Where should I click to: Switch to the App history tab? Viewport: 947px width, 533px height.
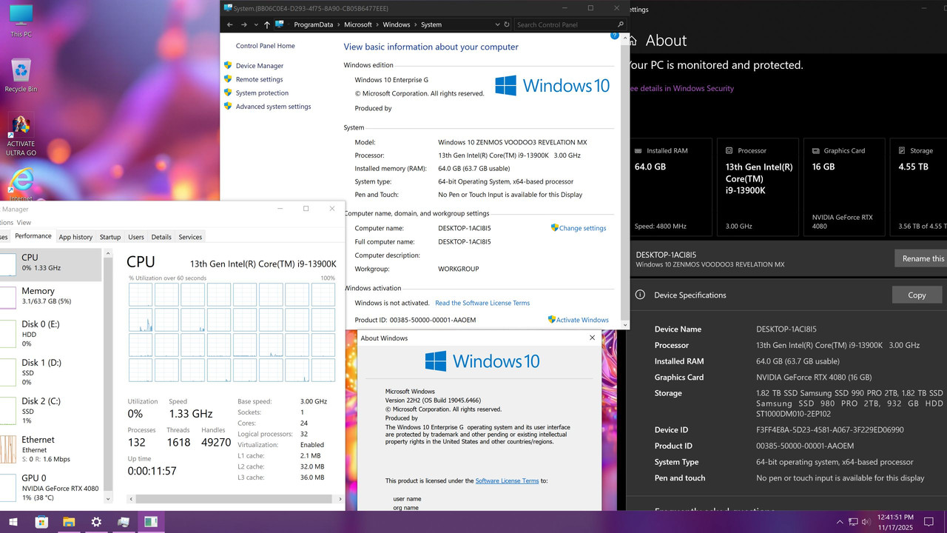75,237
